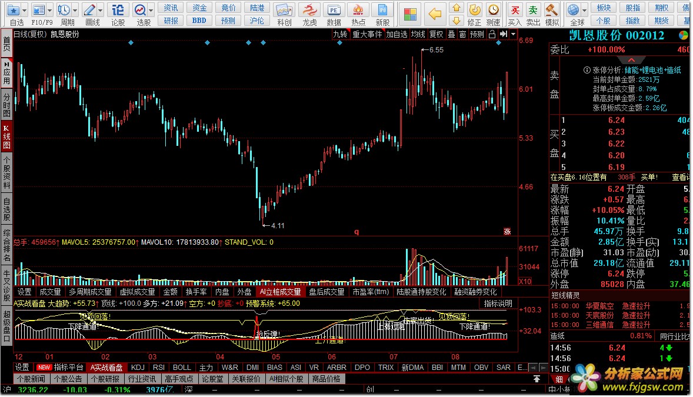Expand the 选股 dropdown arrow
The width and height of the screenshot is (693, 397).
pyautogui.click(x=151, y=10)
